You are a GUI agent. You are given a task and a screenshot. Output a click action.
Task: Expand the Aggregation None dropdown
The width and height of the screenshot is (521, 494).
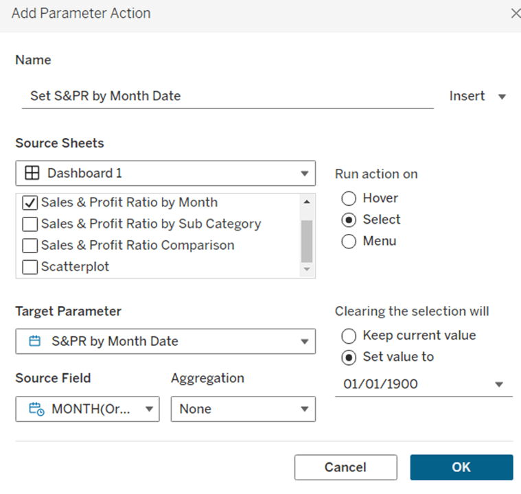pyautogui.click(x=304, y=409)
